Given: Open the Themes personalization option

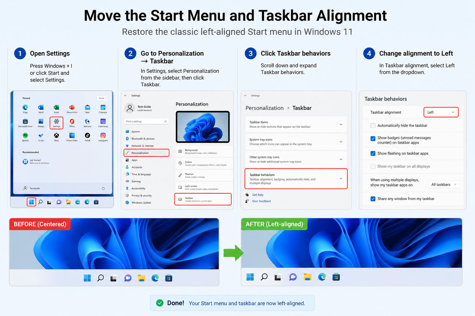Looking at the screenshot, I should click(x=204, y=175).
